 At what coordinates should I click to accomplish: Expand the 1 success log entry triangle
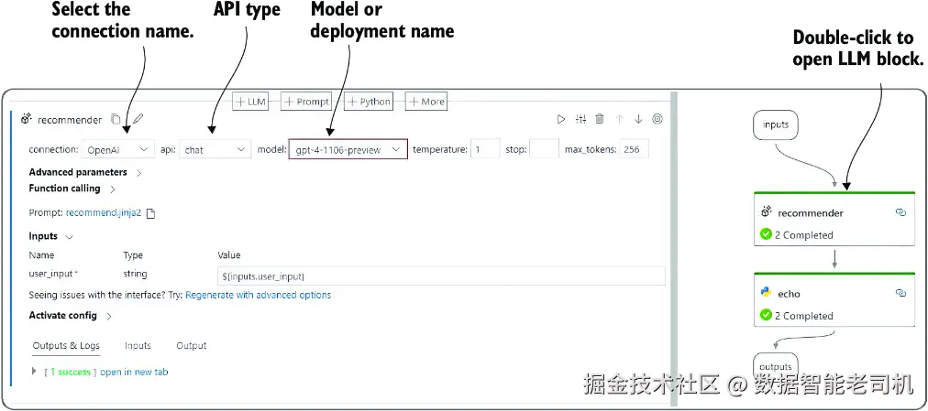tap(33, 372)
